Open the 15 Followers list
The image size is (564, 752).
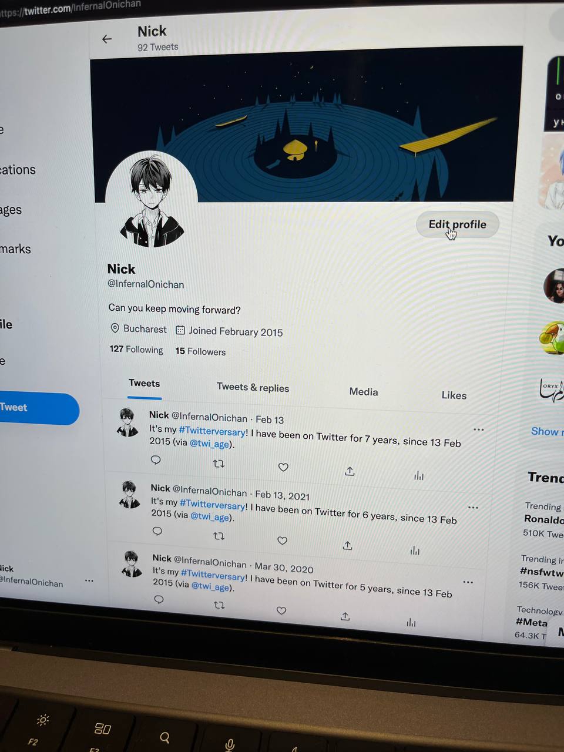point(200,351)
